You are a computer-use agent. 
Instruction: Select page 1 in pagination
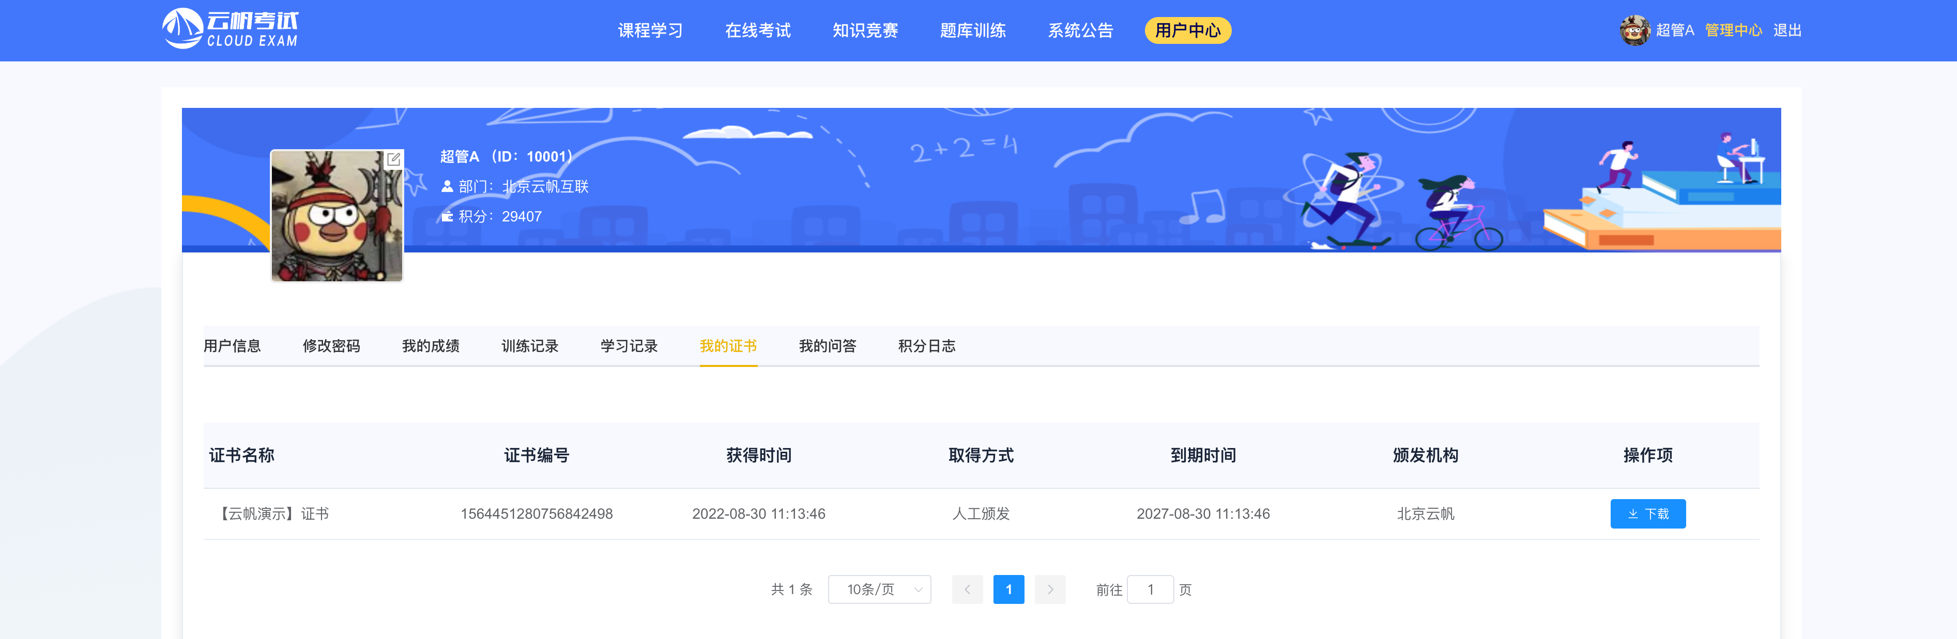(x=1008, y=589)
